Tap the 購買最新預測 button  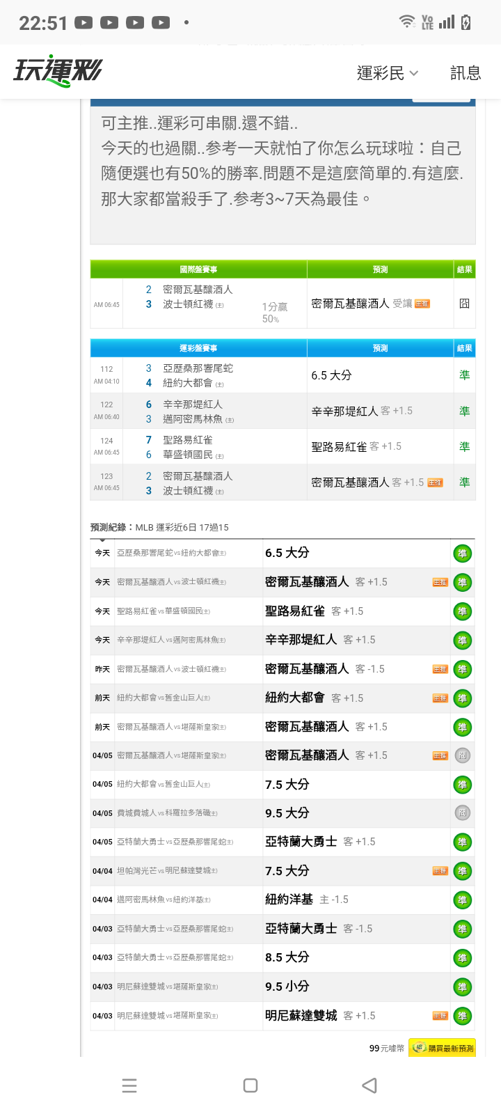(x=443, y=1048)
